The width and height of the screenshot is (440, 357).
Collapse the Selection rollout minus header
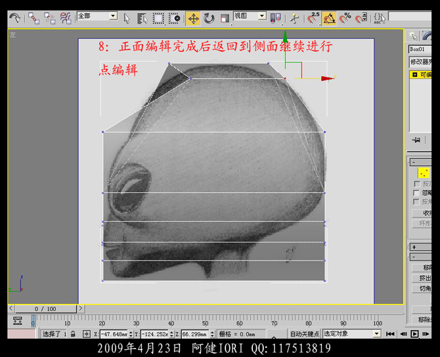(x=421, y=162)
